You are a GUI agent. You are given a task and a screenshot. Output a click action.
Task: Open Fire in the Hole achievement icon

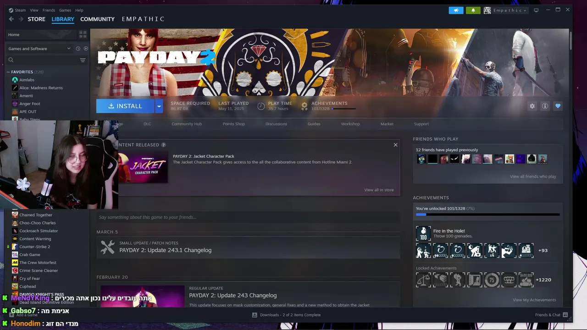tap(423, 233)
